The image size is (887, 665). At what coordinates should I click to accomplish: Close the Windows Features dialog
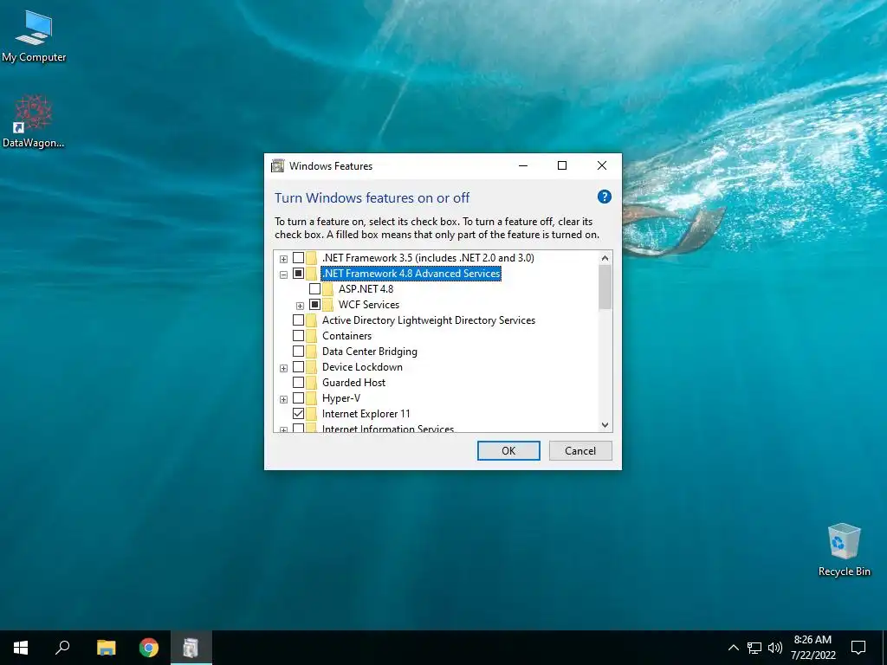602,165
